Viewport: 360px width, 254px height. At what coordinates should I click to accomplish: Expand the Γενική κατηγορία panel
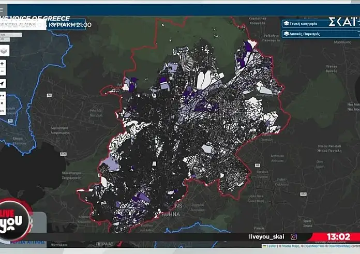click(x=305, y=23)
